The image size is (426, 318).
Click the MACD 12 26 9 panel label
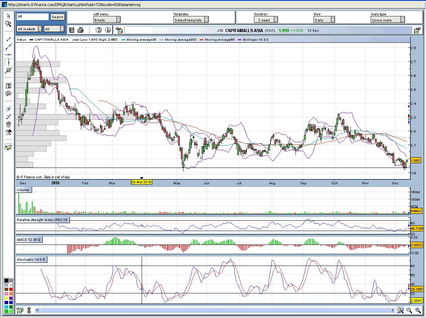(29, 240)
